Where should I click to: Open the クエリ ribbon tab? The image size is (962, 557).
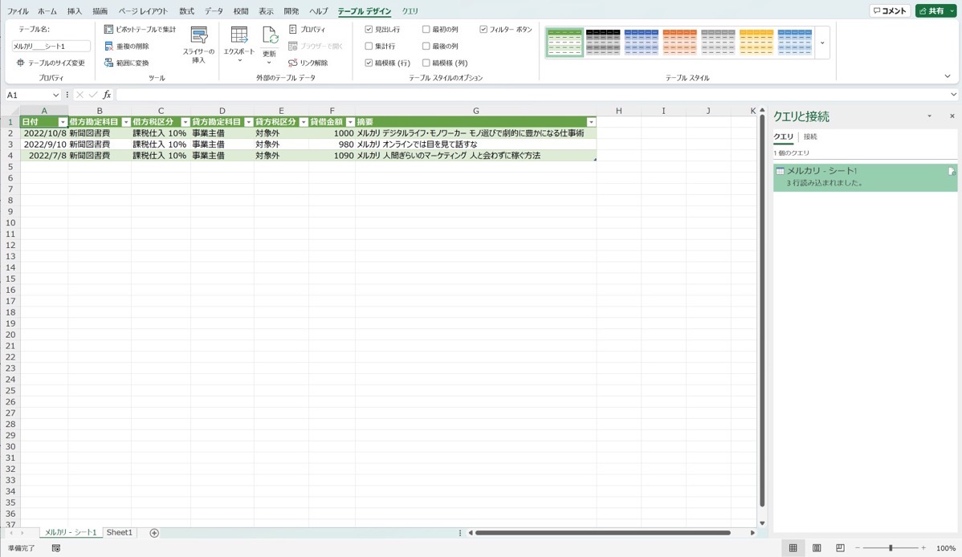pyautogui.click(x=410, y=11)
